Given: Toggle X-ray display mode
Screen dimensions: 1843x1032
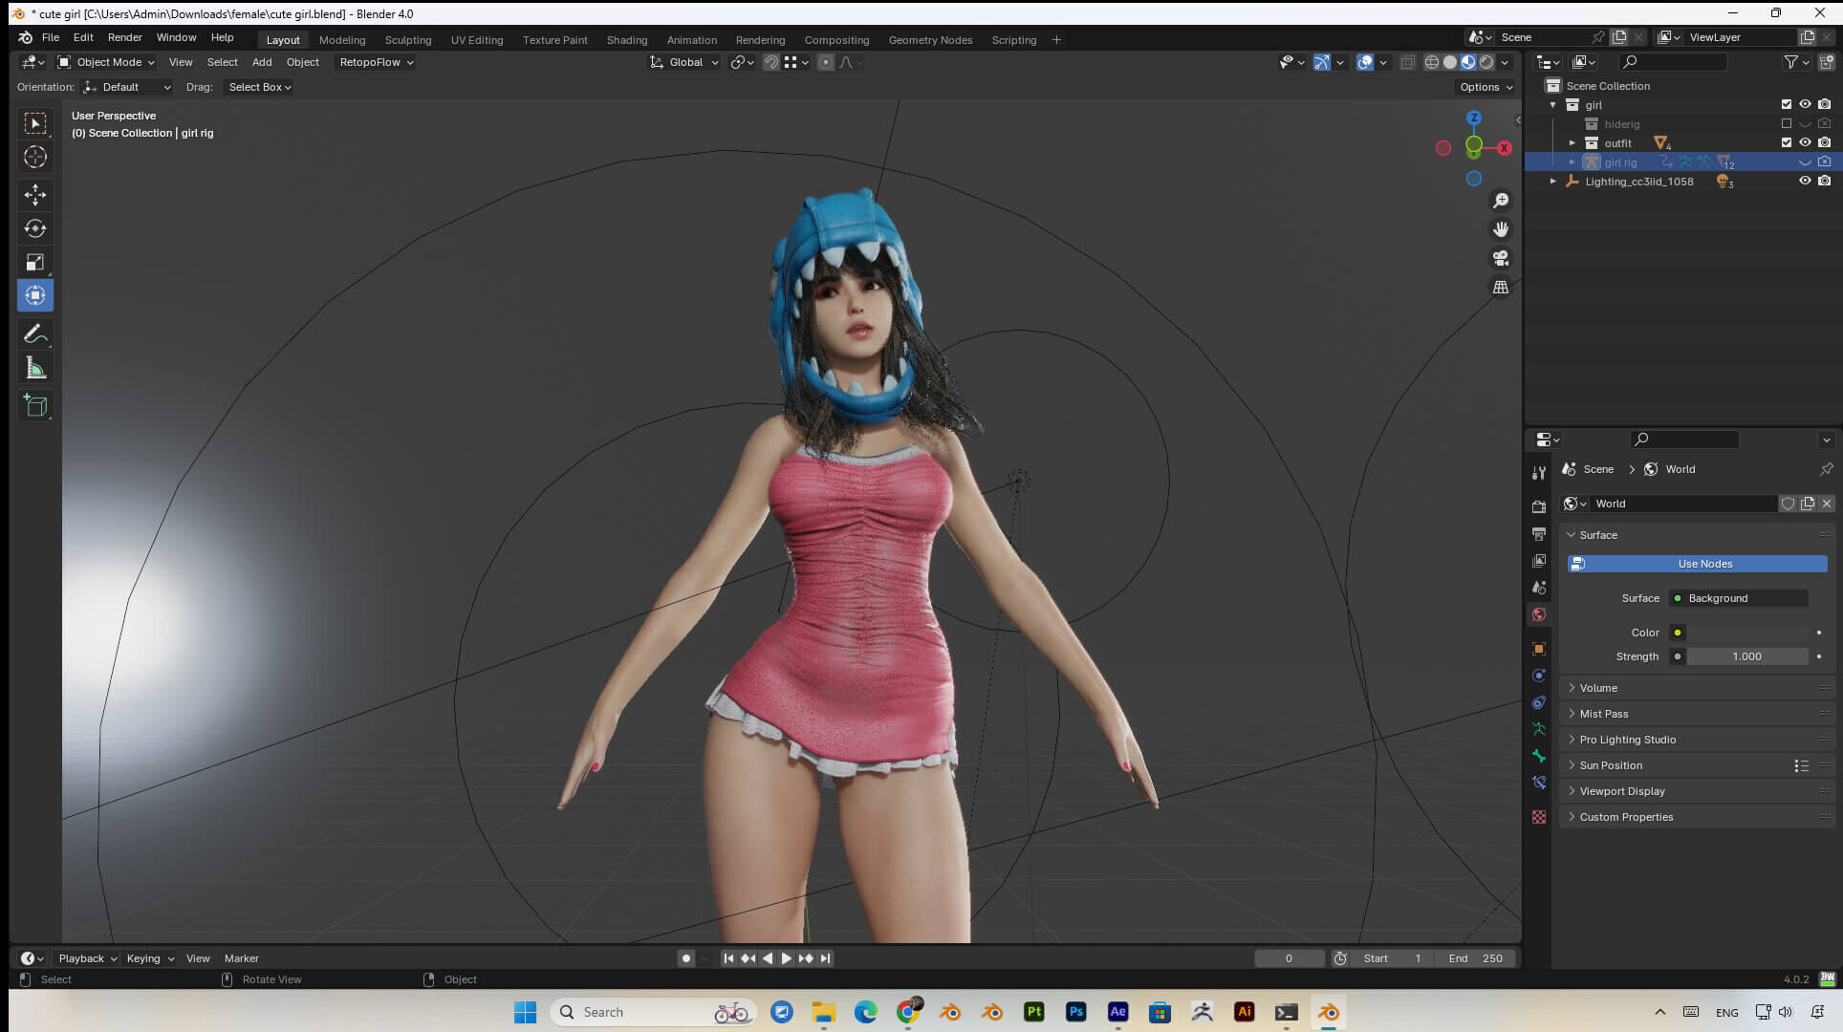Looking at the screenshot, I should 1407,62.
